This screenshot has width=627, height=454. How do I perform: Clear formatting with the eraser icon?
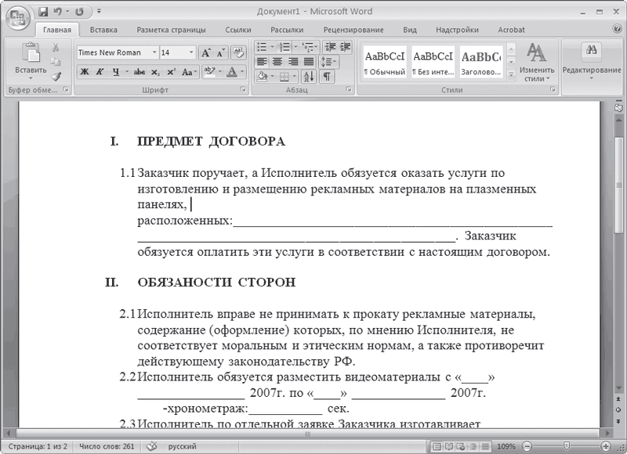(x=239, y=52)
